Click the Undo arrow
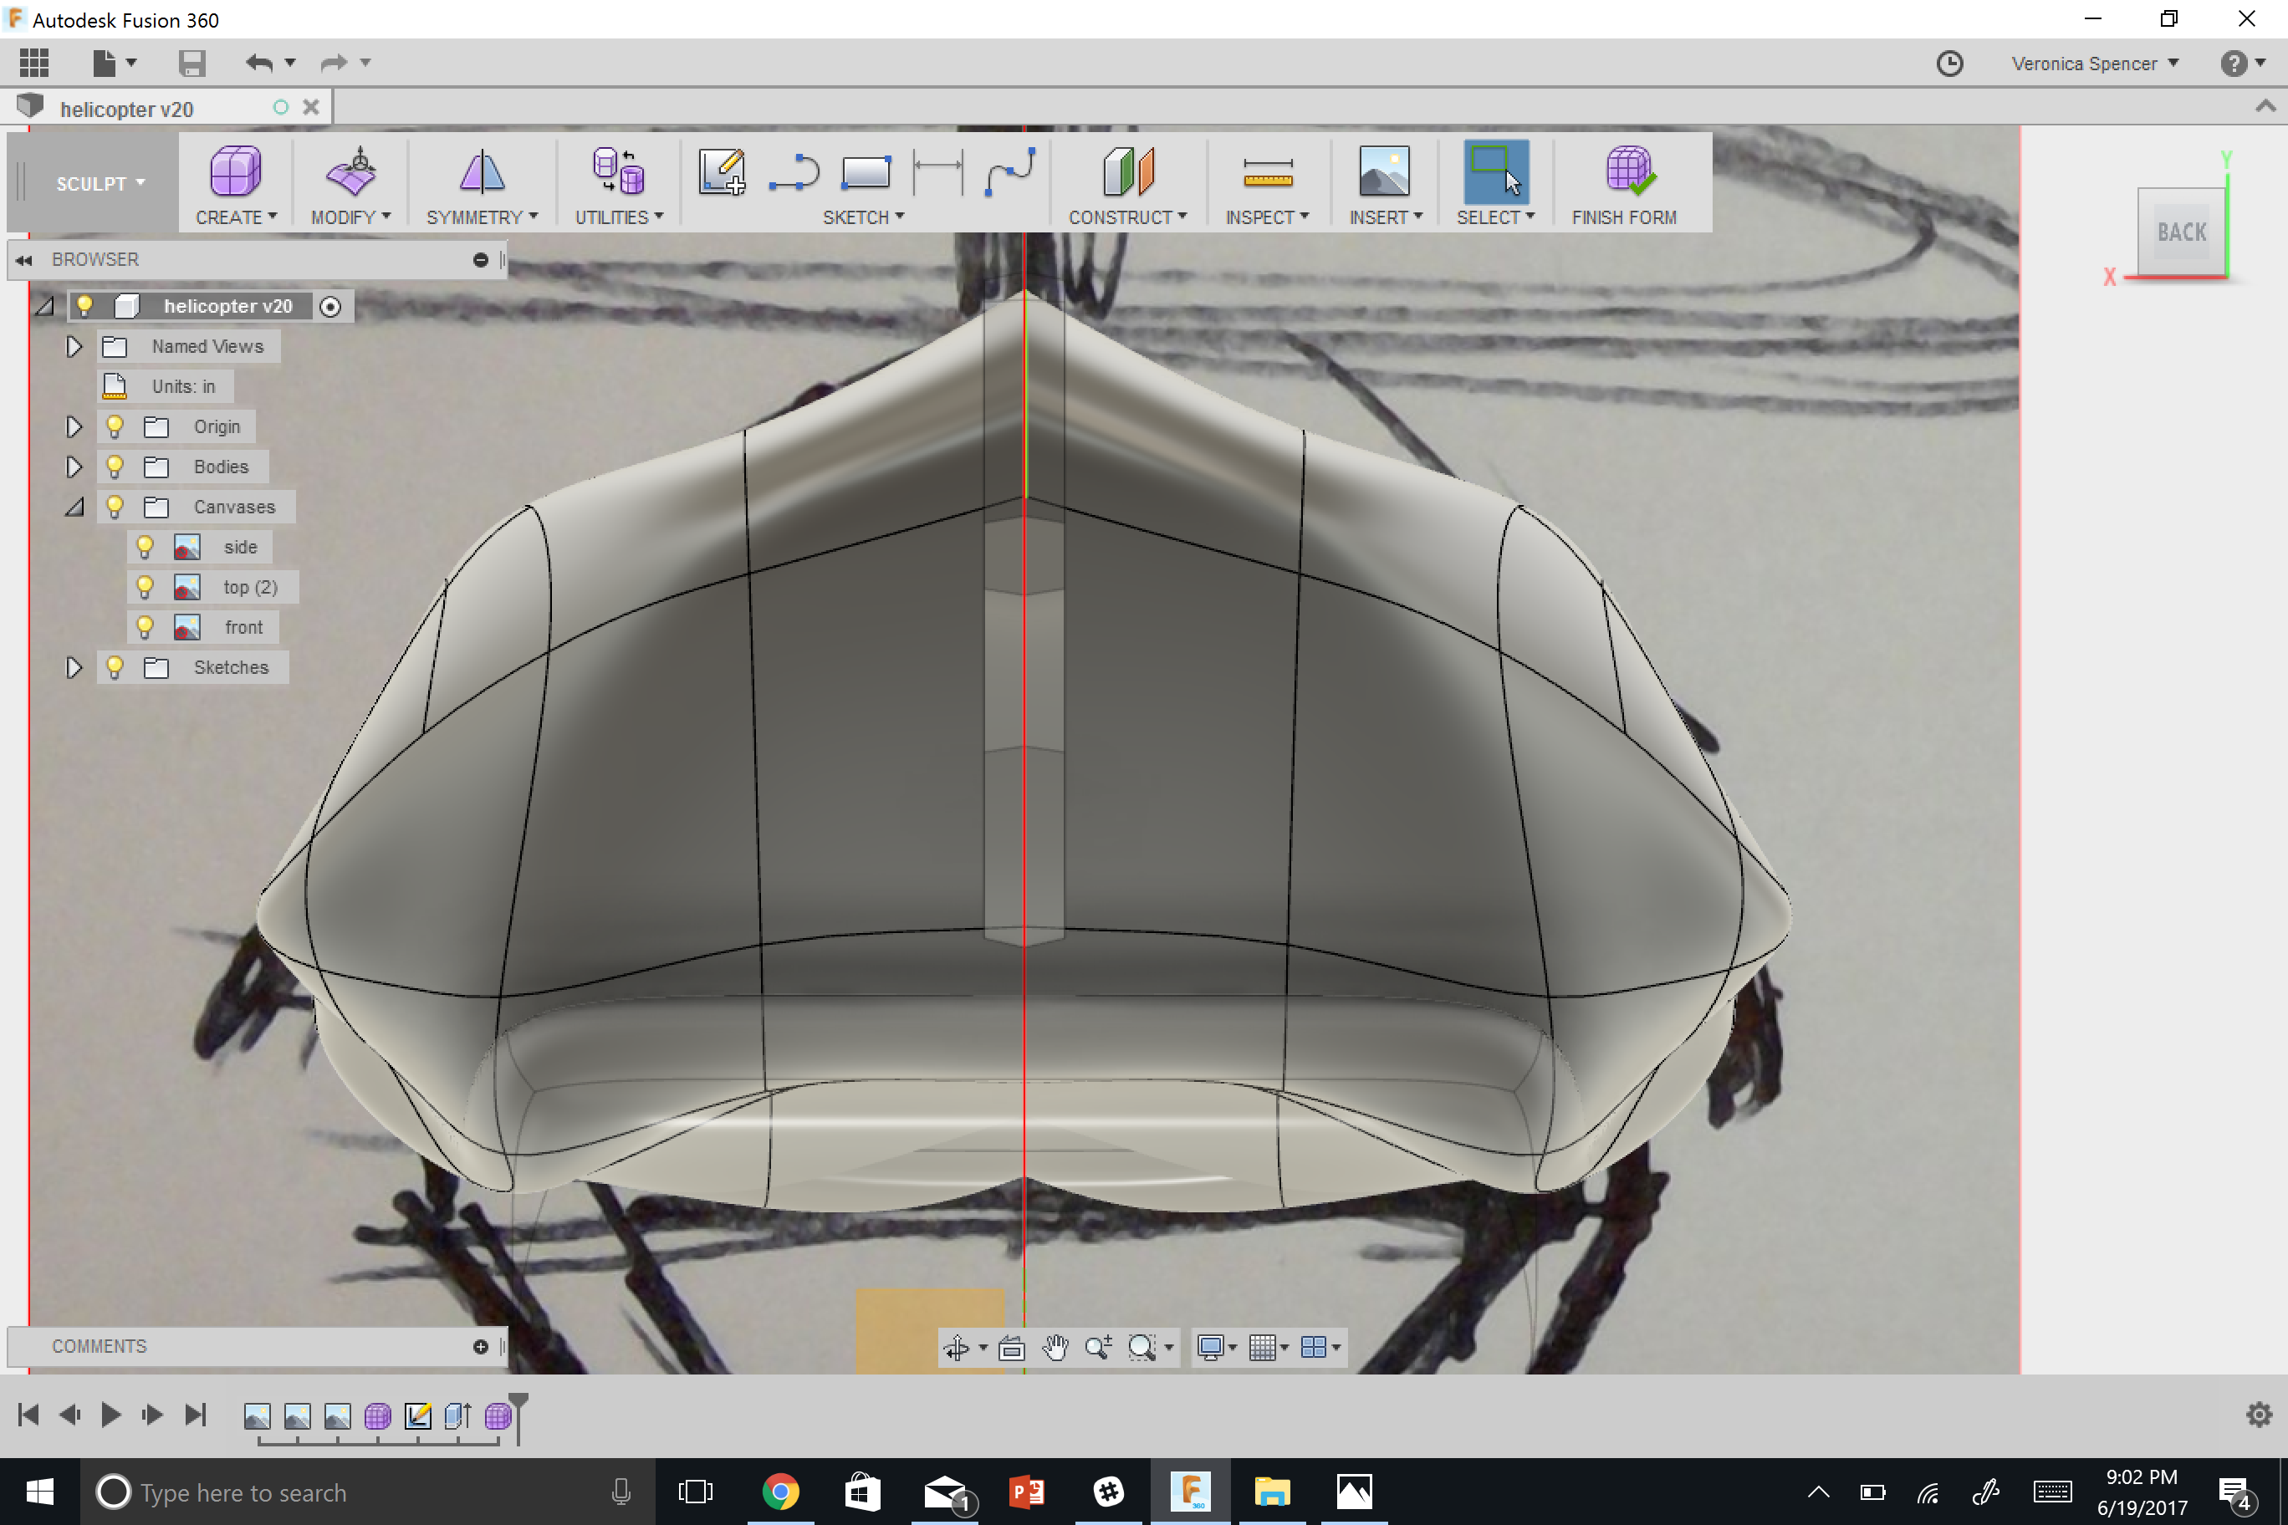This screenshot has width=2288, height=1525. tap(258, 64)
